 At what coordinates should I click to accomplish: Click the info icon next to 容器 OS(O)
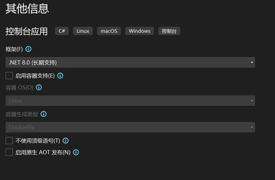[39, 87]
